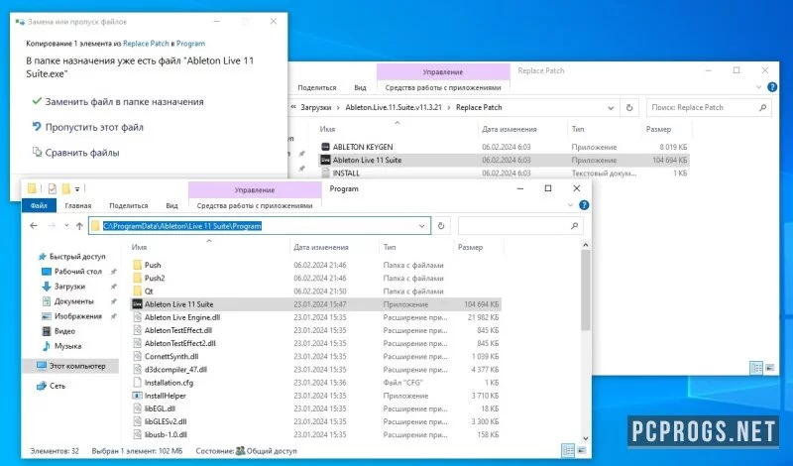Open Поделиться tab in Program window
The image size is (793, 466).
[129, 205]
